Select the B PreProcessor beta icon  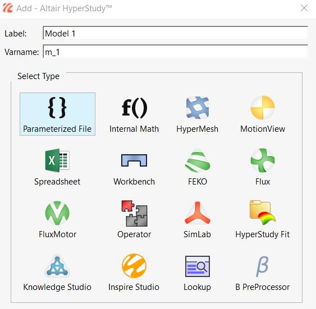click(x=262, y=266)
